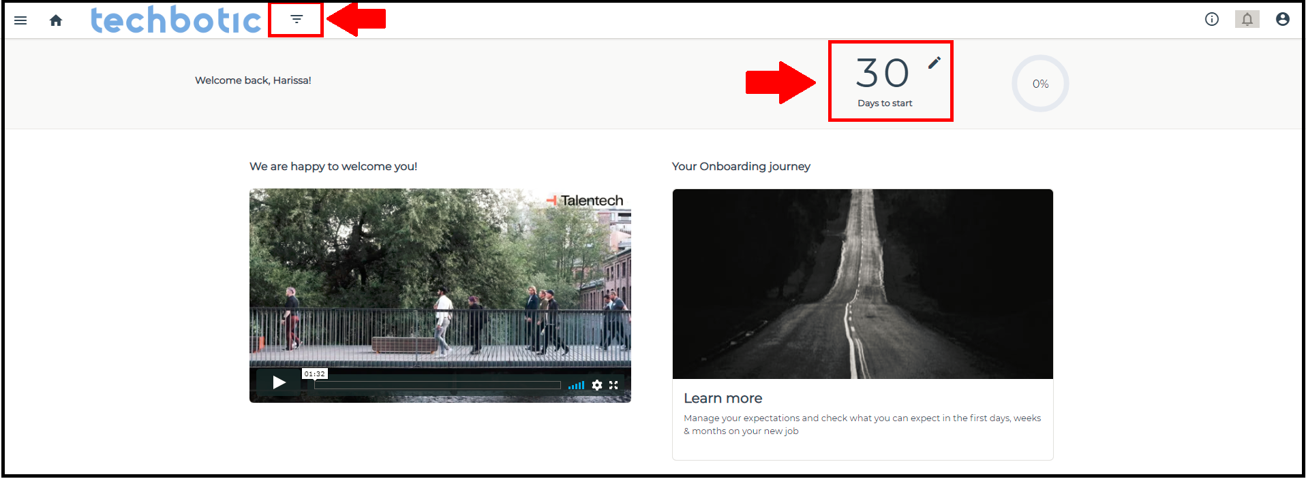Screen dimensions: 1306x479
Task: Seek in the video progress bar
Action: (437, 385)
